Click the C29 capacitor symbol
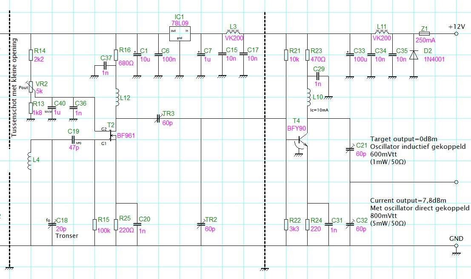Screen dimensions: 471x279 [x=318, y=76]
